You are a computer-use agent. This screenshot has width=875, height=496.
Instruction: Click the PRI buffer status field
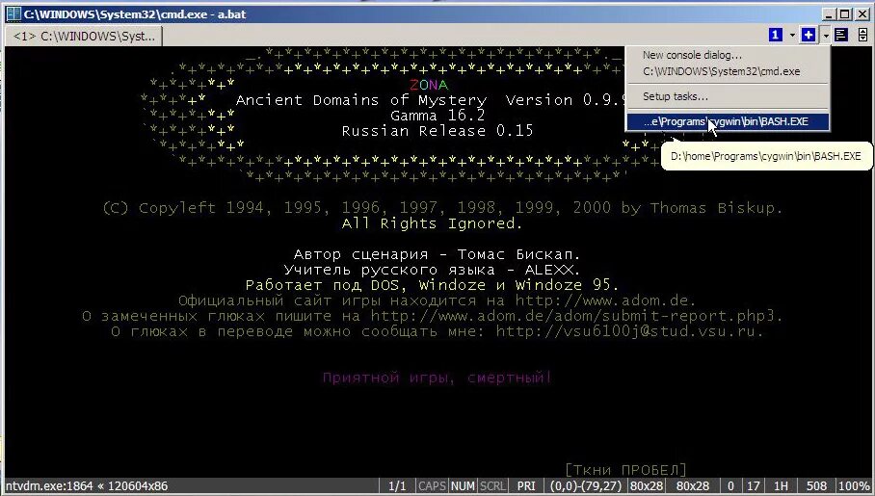click(x=526, y=486)
